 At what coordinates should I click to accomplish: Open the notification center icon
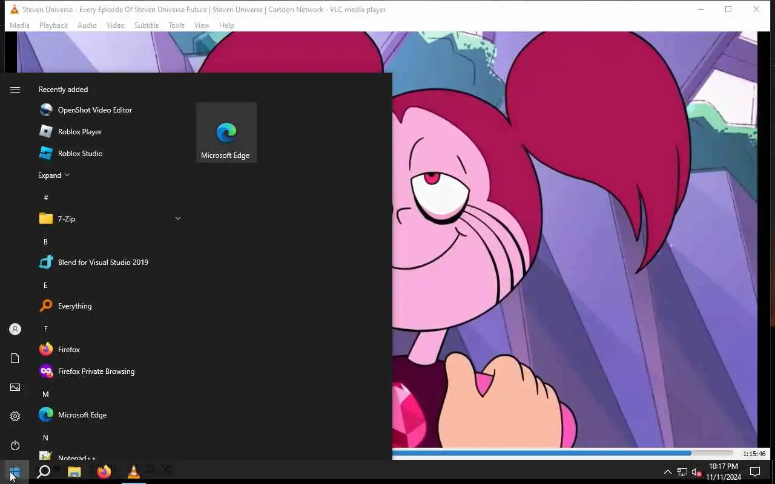point(755,472)
